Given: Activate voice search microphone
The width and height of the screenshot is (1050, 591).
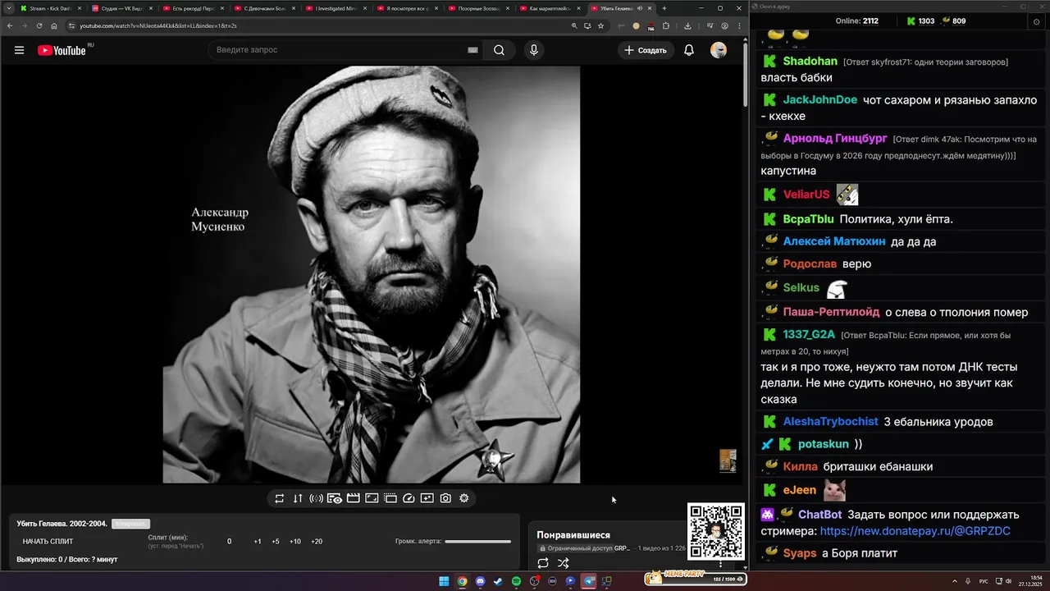Looking at the screenshot, I should click(x=534, y=50).
